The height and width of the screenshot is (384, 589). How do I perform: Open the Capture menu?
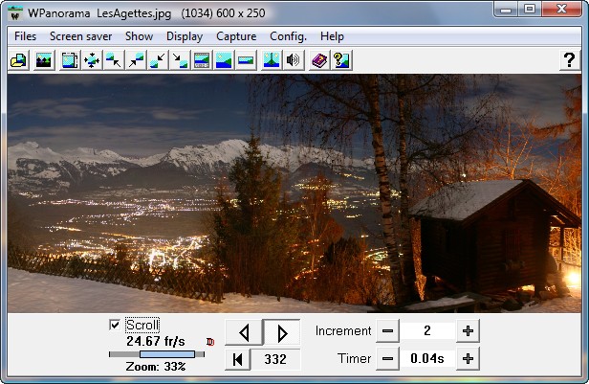tap(236, 36)
